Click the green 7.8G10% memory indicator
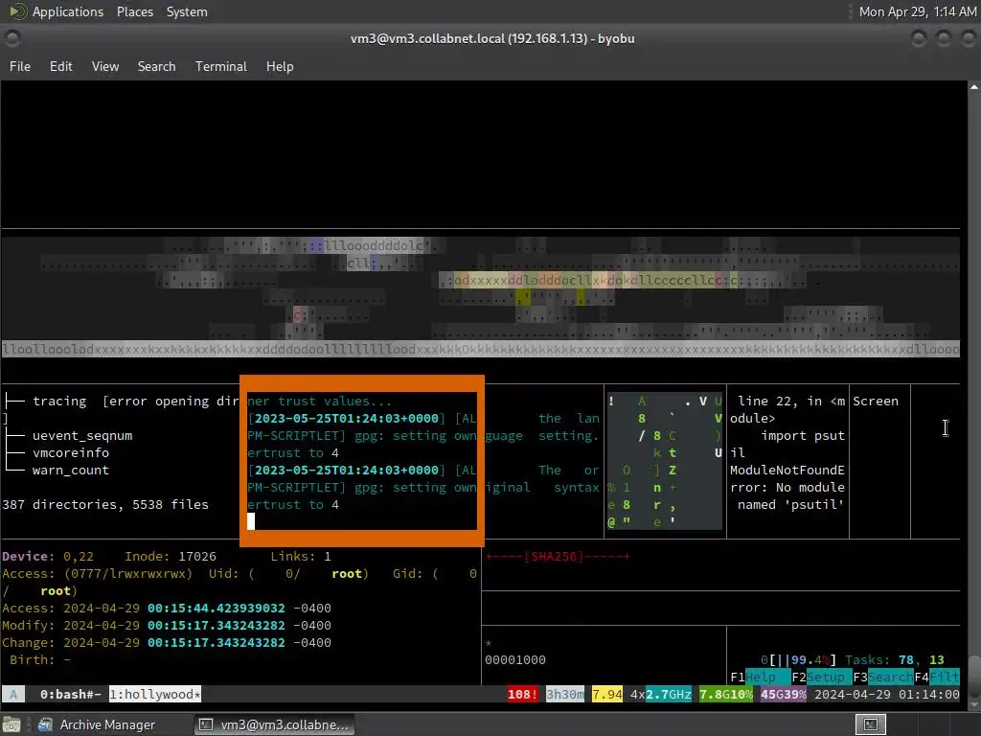Image resolution: width=981 pixels, height=736 pixels. pos(726,694)
